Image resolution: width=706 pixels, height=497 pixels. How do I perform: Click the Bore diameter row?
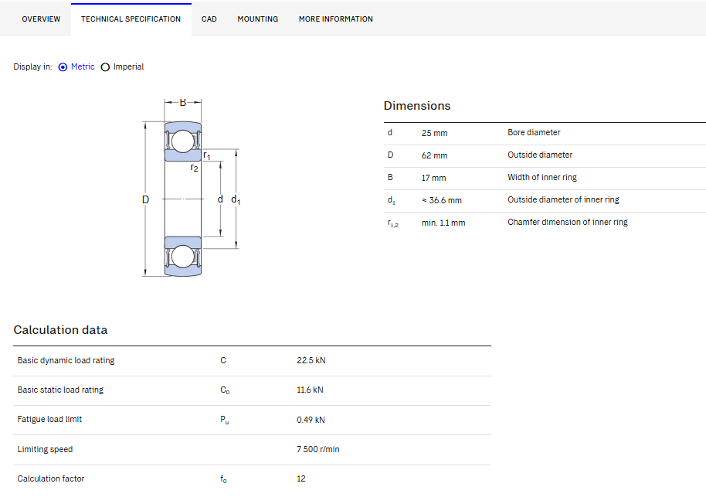[545, 134]
